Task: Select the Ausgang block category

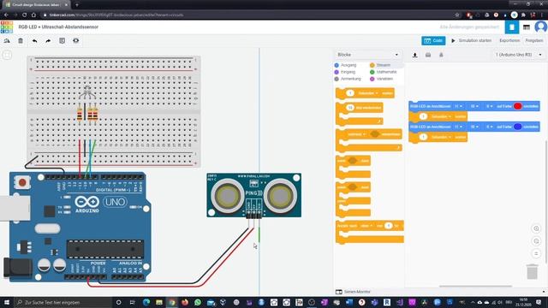Action: coord(345,65)
